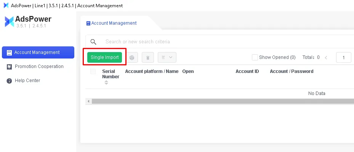
Task: Enable the Show Opened checkbox
Action: pos(255,57)
